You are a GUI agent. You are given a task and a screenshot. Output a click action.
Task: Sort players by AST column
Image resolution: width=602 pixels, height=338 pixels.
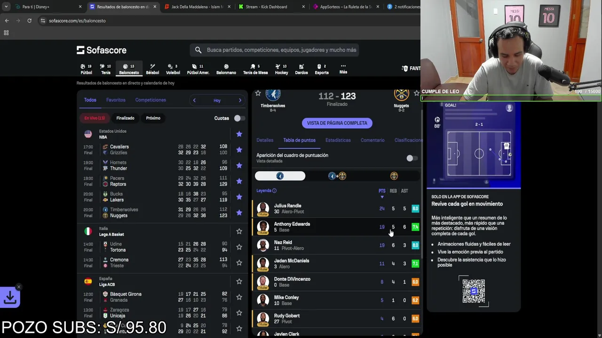(404, 191)
